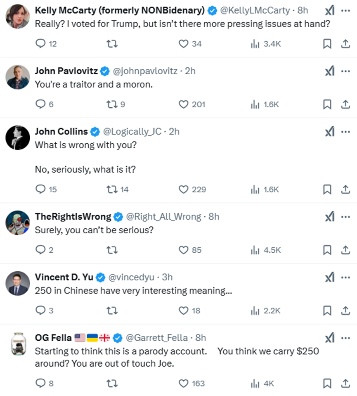Repost John Pavlovitz's reply
The image size is (357, 396).
[112, 104]
